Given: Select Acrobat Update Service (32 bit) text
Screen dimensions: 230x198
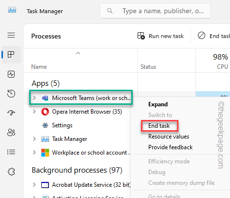Looking at the screenshot, I should (91, 185).
